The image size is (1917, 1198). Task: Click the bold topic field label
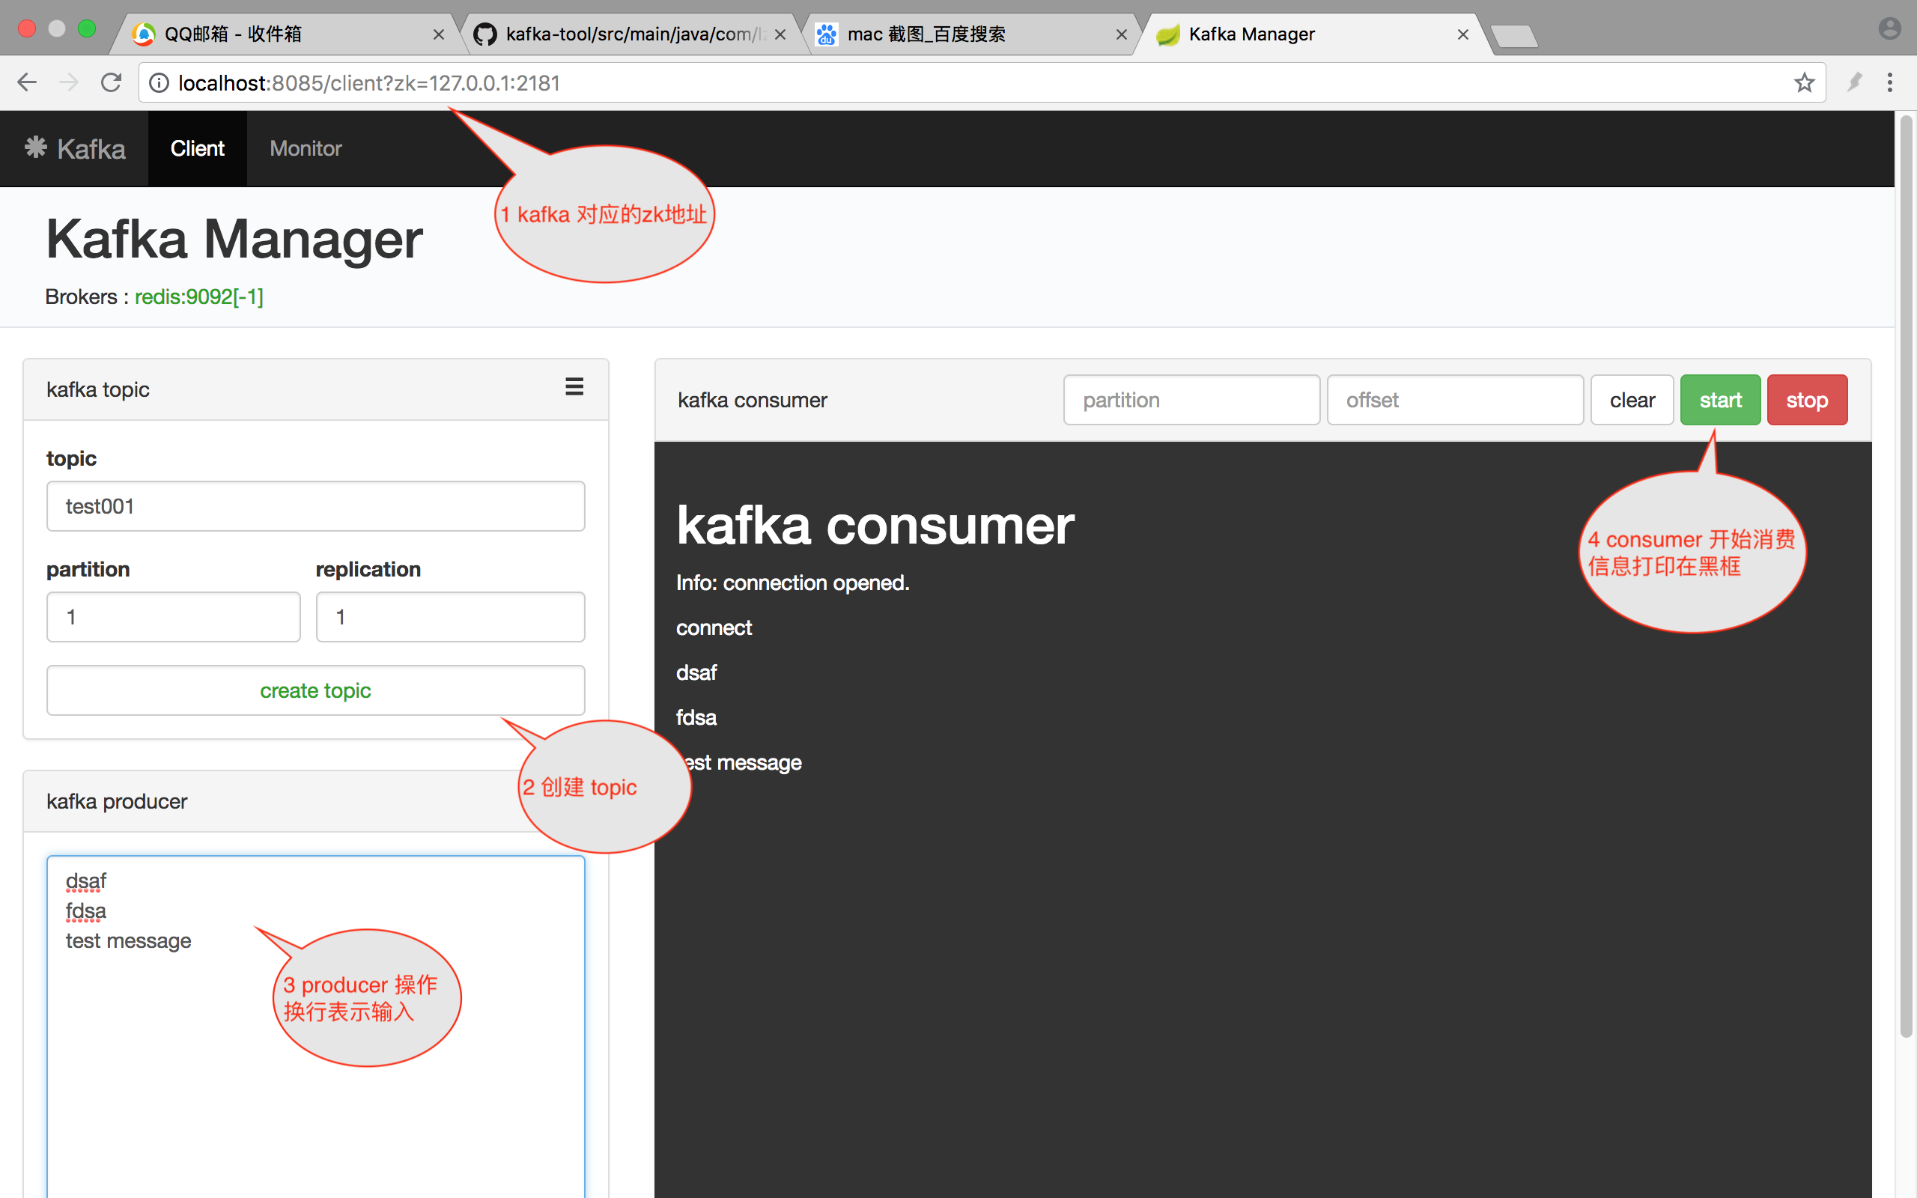point(71,459)
